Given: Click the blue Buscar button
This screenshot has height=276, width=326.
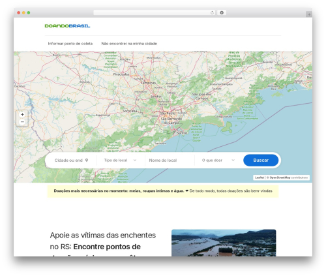Looking at the screenshot, I should (261, 161).
